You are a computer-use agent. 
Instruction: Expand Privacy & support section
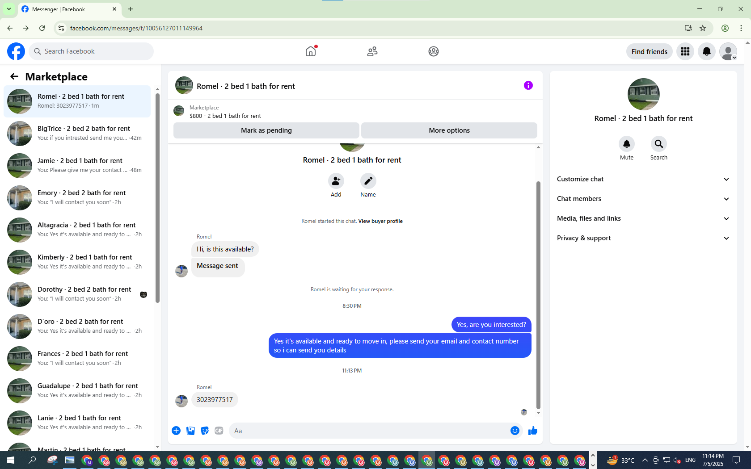pos(643,238)
